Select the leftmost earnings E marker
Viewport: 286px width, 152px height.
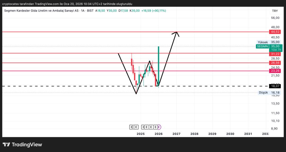click(x=131, y=127)
